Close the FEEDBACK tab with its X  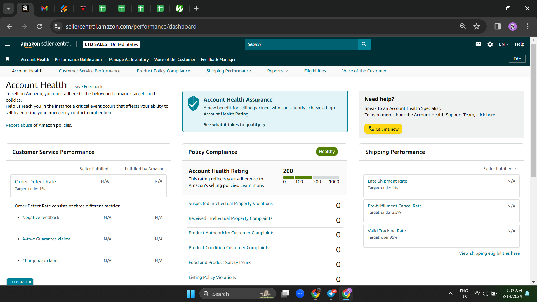(x=30, y=282)
